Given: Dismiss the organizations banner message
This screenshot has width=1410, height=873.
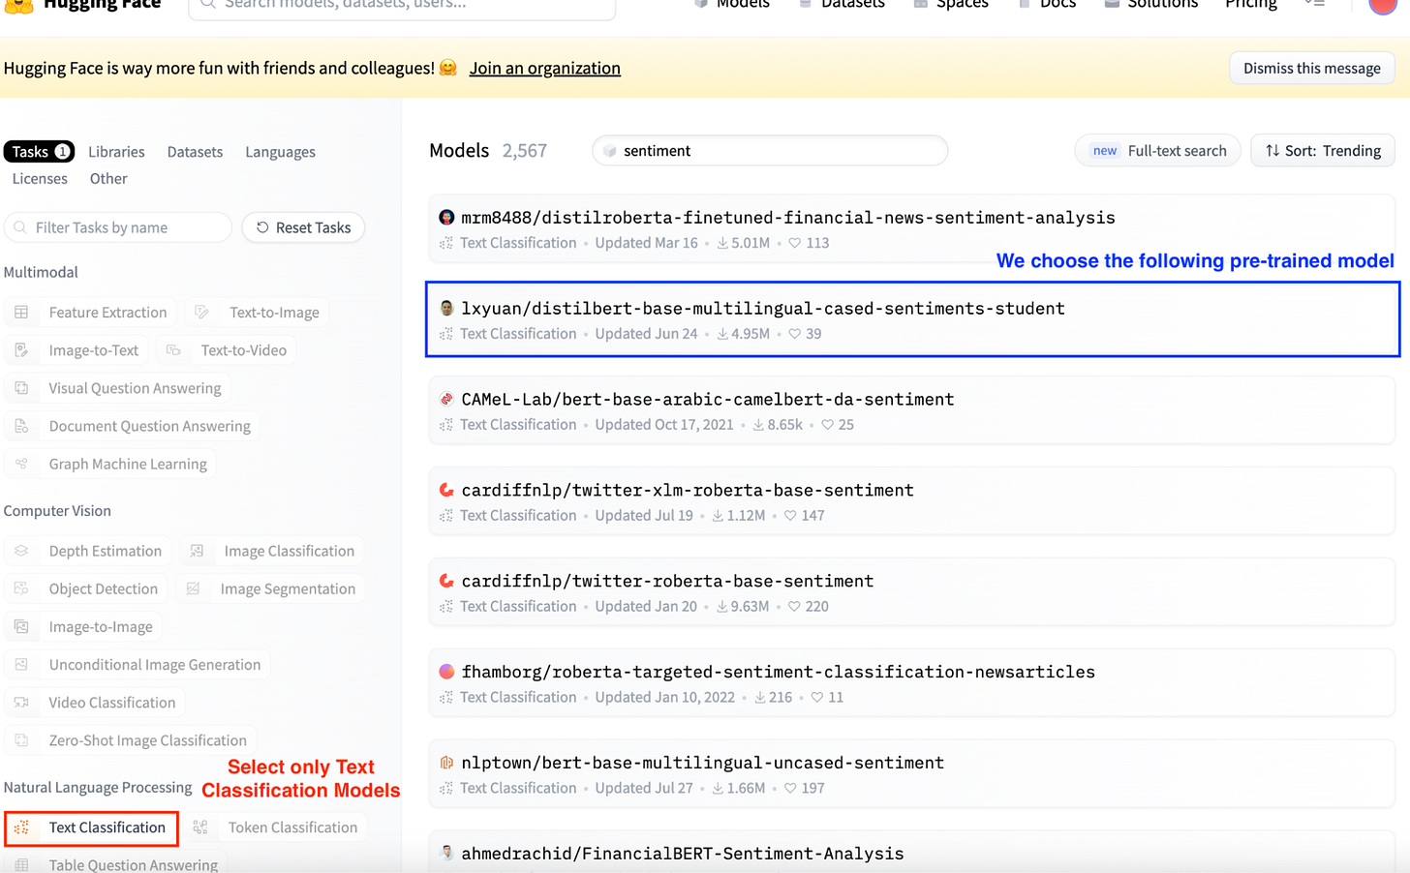Looking at the screenshot, I should pyautogui.click(x=1311, y=68).
